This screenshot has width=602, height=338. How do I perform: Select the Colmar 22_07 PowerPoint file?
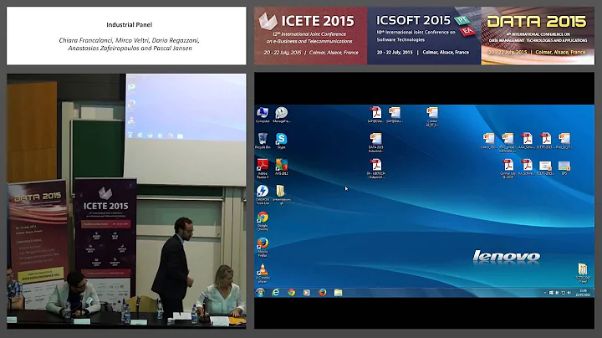(x=432, y=117)
